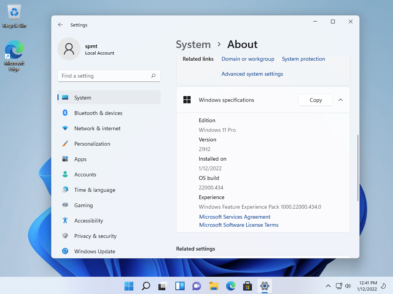393x294 pixels.
Task: Click the Windows Update sync icon
Action: pyautogui.click(x=65, y=251)
